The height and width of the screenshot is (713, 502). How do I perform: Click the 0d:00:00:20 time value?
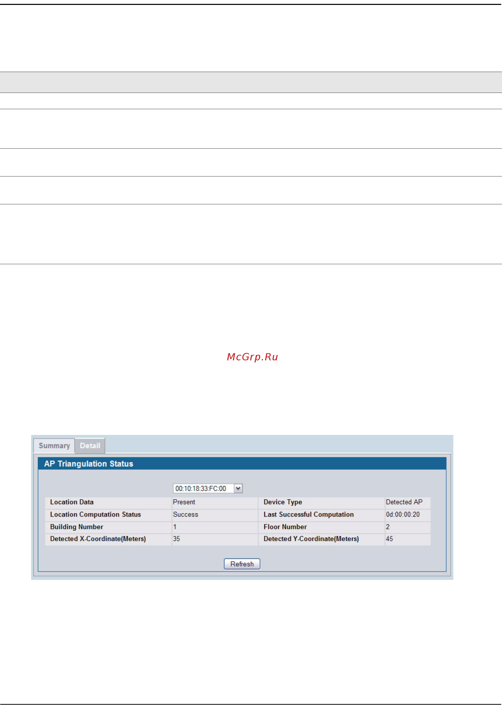[403, 514]
